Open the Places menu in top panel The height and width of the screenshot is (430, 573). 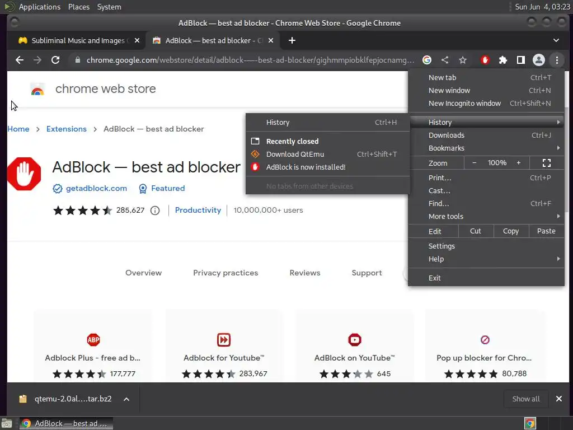tap(78, 7)
